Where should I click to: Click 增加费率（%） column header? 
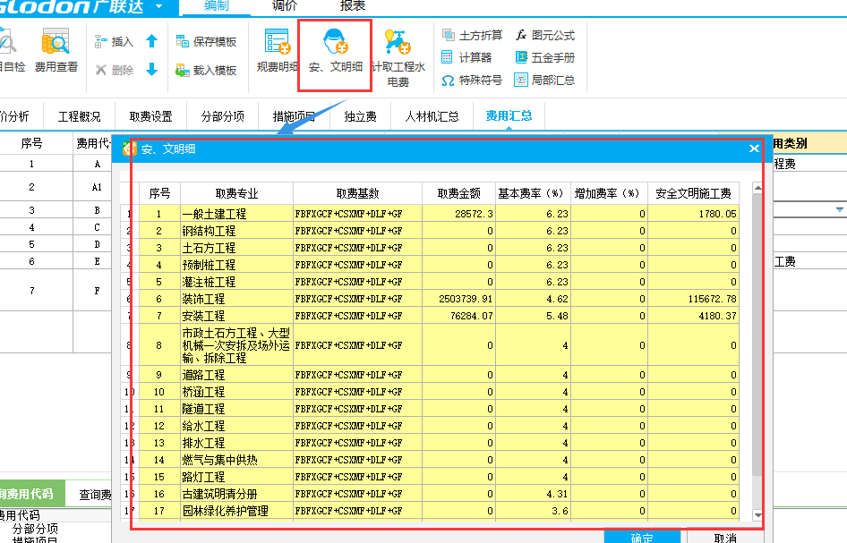[610, 193]
